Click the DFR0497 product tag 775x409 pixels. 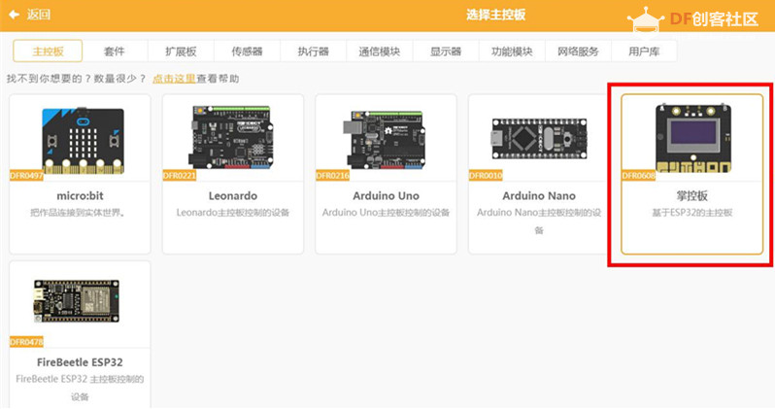point(26,176)
